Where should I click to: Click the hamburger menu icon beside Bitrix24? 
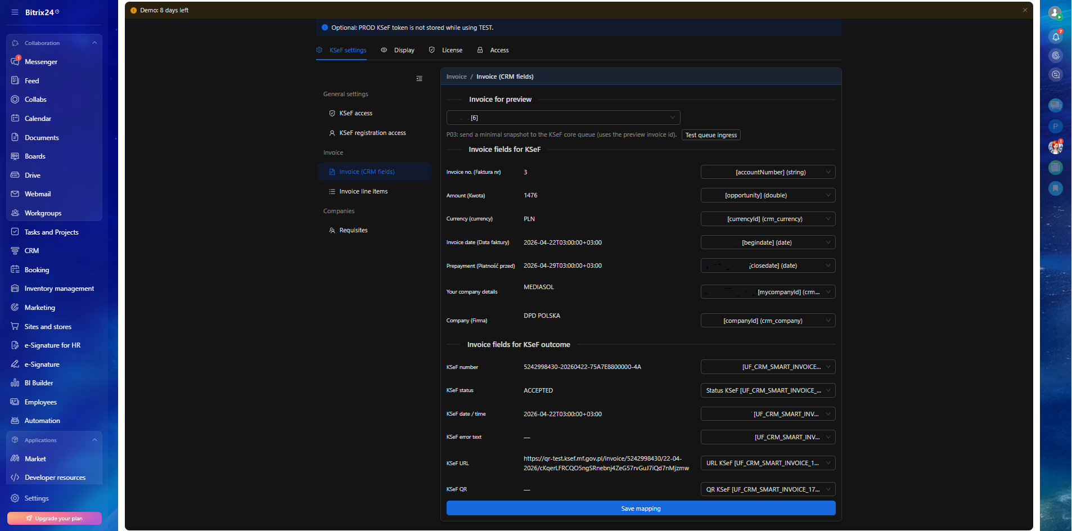click(x=15, y=12)
